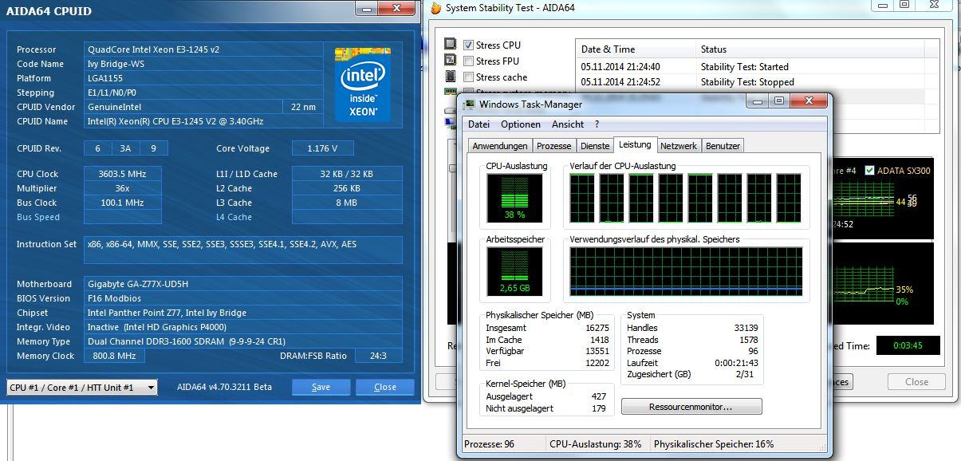Image resolution: width=961 pixels, height=461 pixels.
Task: Click the Task-Manager icon in its title bar
Action: click(x=469, y=104)
